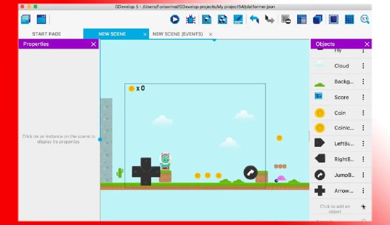390x225 pixels.
Task: Open the CoinIc... object's three-dot menu
Action: (363, 128)
